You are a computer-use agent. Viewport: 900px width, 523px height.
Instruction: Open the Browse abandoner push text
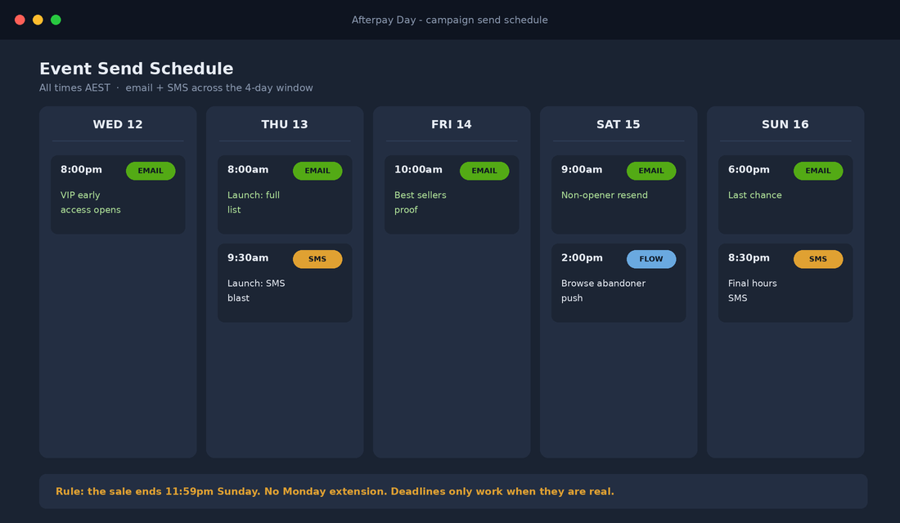pyautogui.click(x=603, y=291)
